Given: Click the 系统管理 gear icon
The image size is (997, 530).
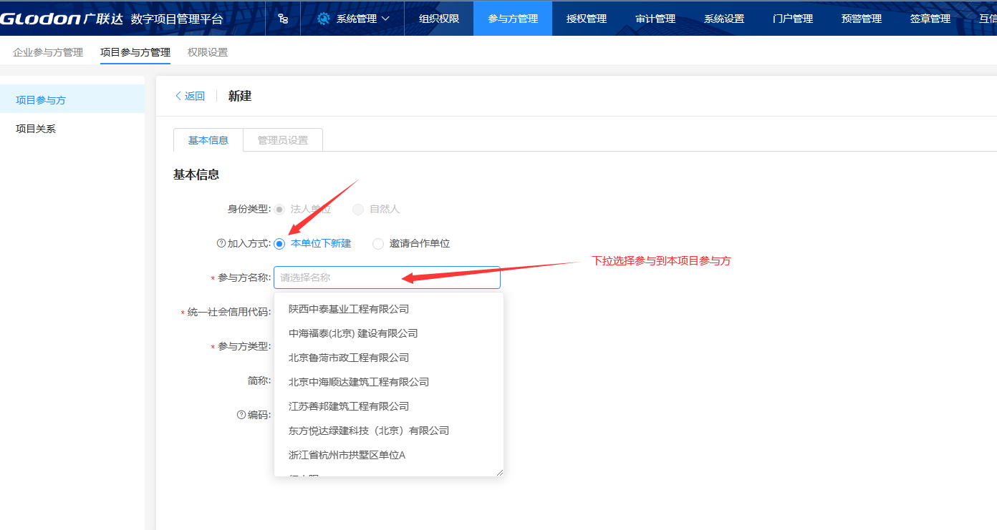Looking at the screenshot, I should coord(324,19).
